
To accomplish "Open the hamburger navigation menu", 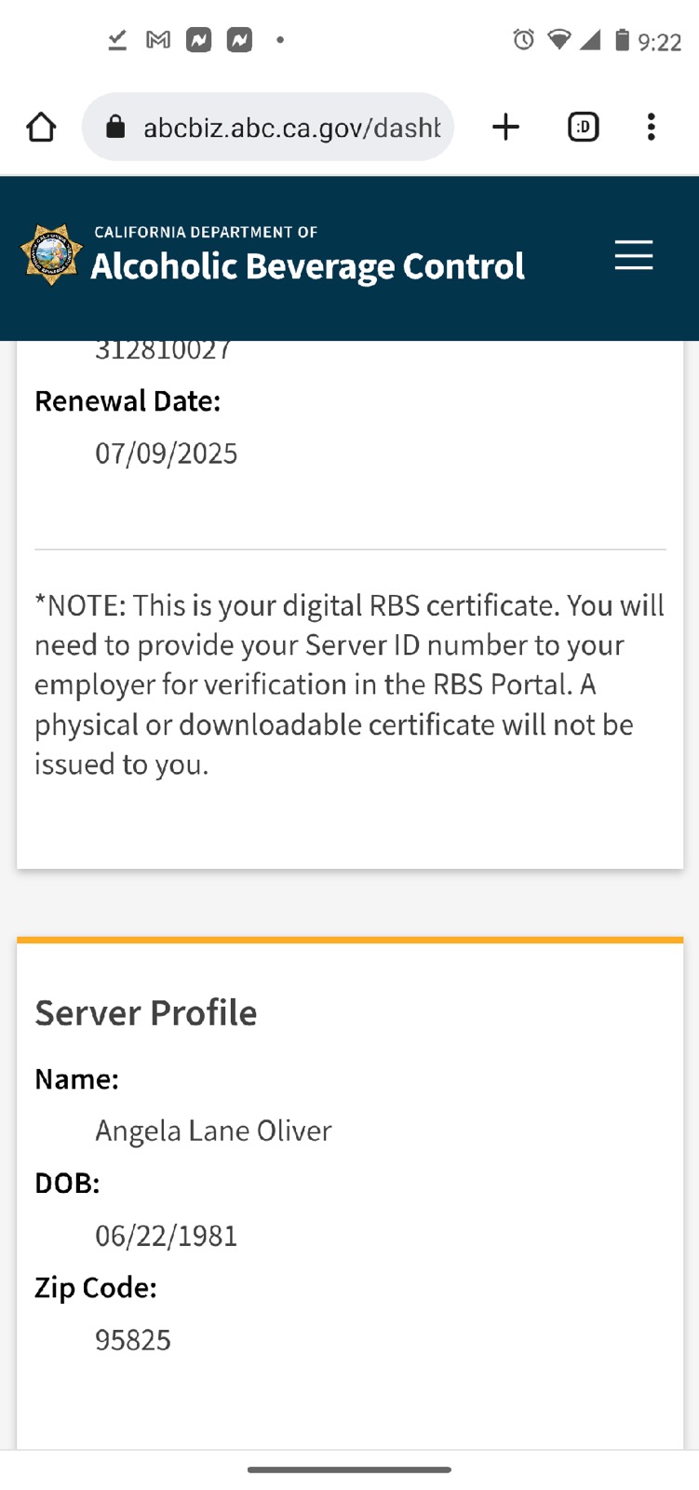I will [x=634, y=255].
